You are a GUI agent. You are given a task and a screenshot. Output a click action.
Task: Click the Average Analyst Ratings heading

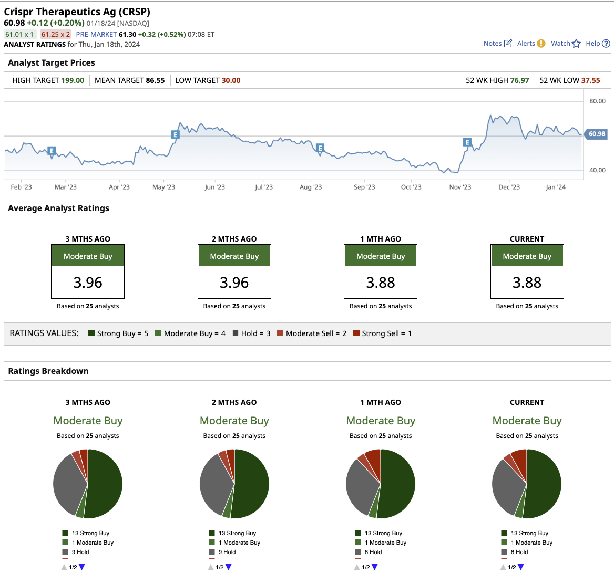click(58, 208)
